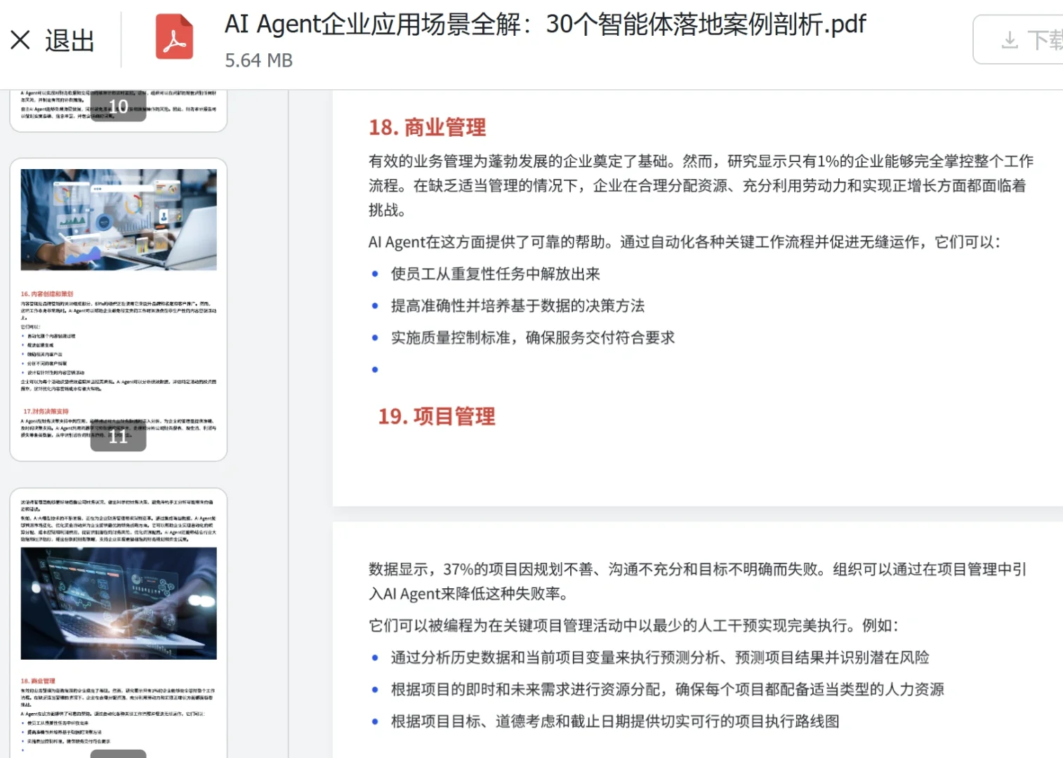The image size is (1063, 758).
Task: Open page 10 thumbnail in sidebar
Action: 119,110
